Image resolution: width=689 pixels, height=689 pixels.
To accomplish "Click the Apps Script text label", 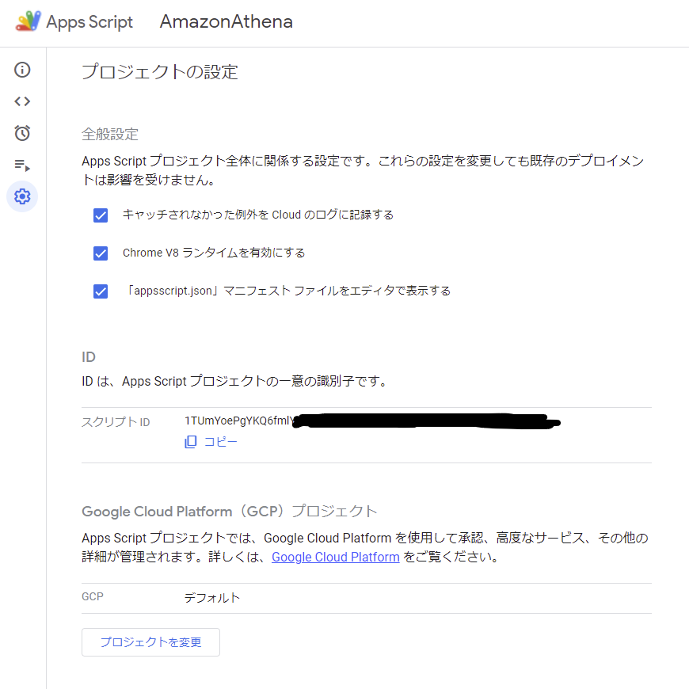I will coord(89,22).
